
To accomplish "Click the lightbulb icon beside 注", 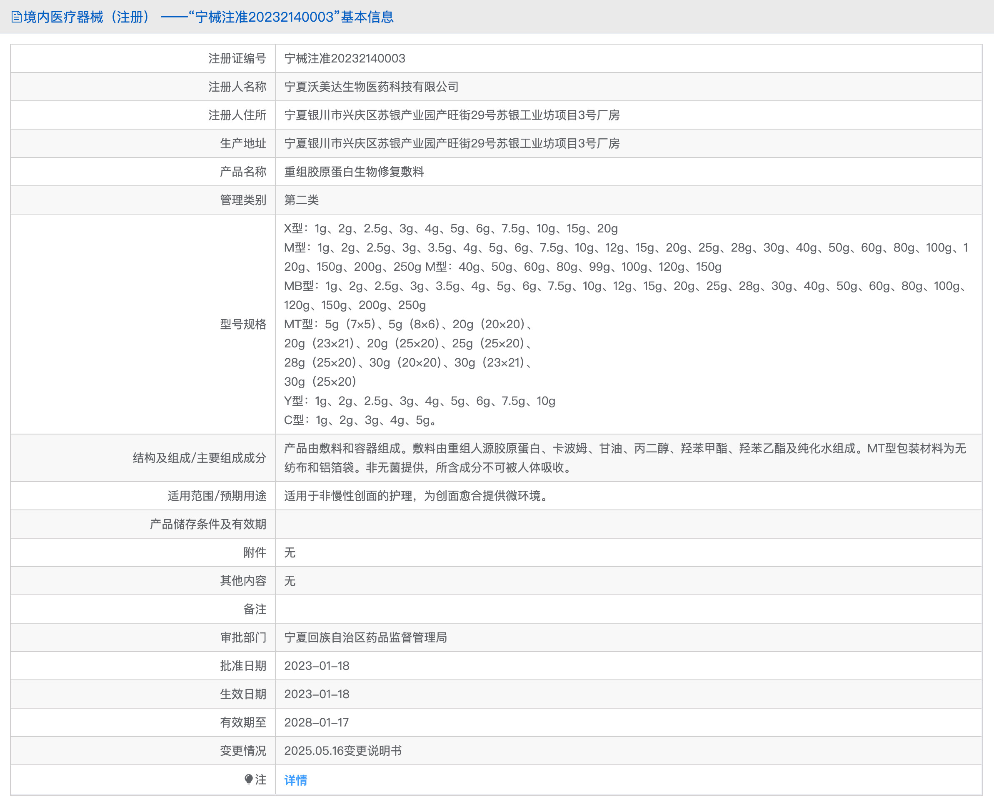I will tap(250, 779).
